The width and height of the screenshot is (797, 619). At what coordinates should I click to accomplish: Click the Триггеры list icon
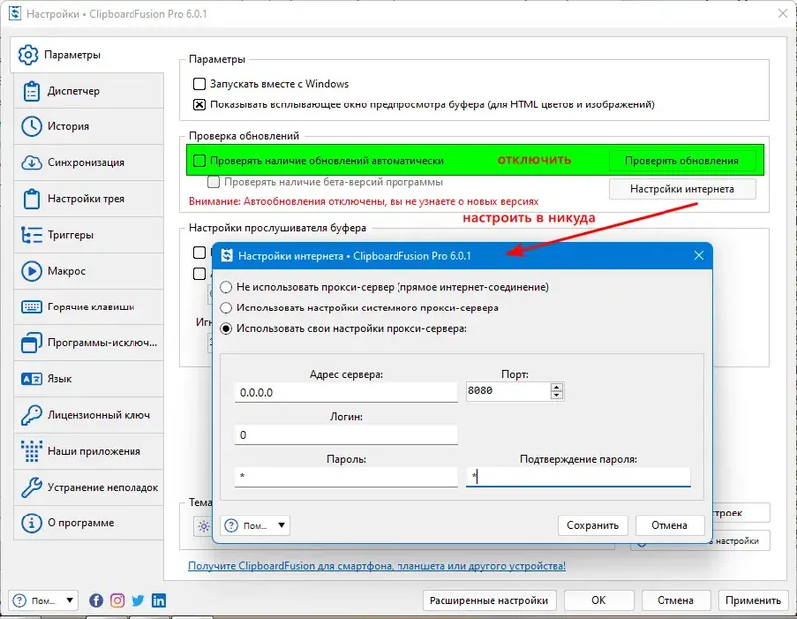coord(32,235)
